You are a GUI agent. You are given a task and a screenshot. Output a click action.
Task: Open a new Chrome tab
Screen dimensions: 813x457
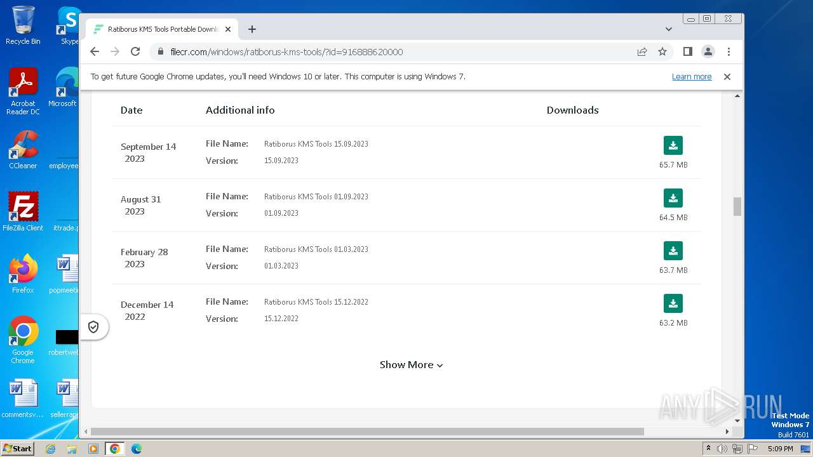coord(252,29)
